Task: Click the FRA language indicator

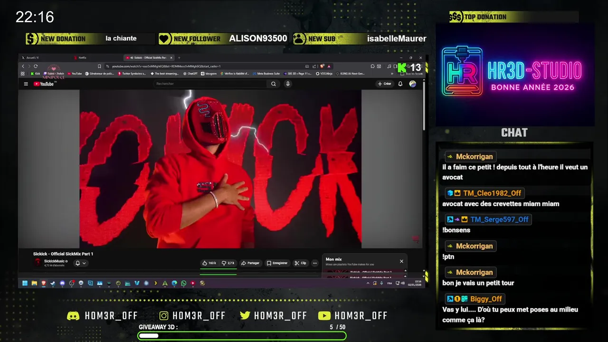Action: (389, 283)
